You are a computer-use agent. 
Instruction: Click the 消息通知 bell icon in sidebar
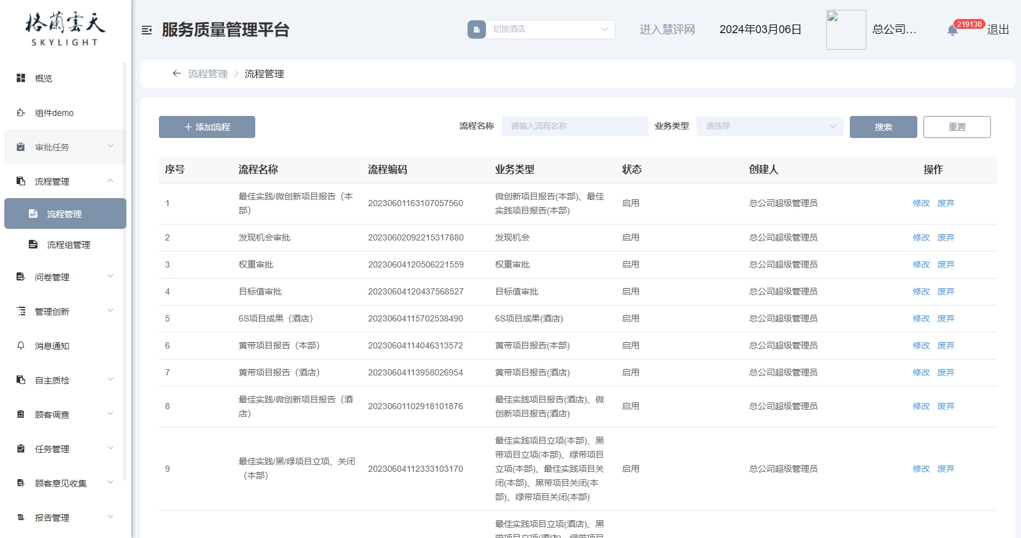click(x=21, y=345)
